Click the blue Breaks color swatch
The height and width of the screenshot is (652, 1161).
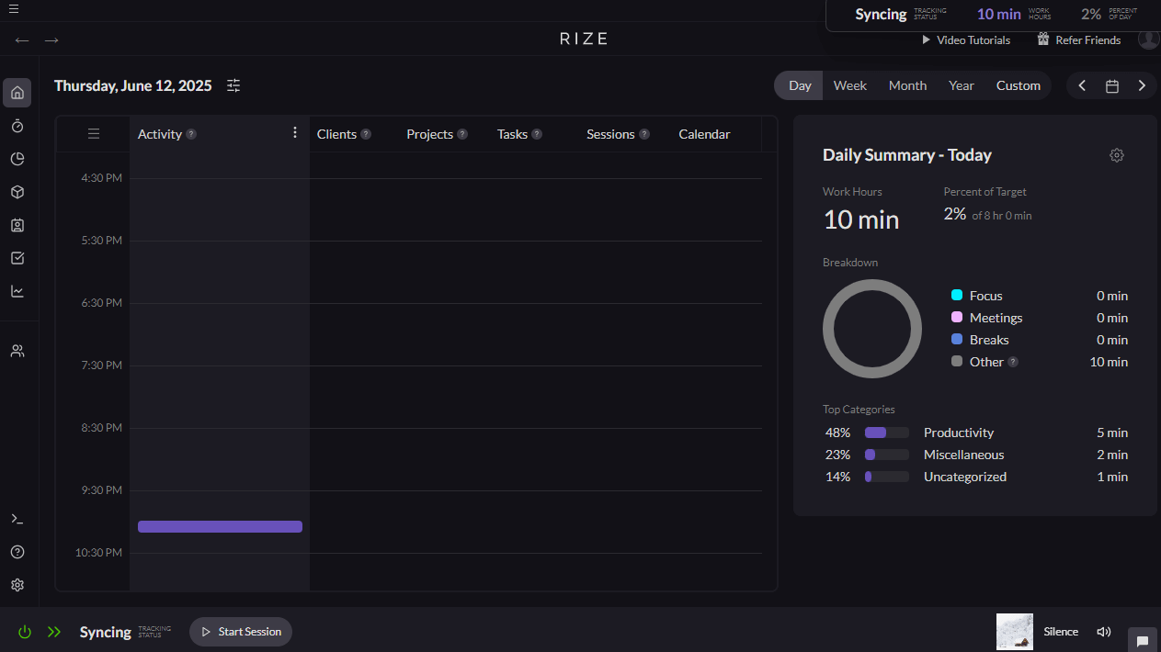(x=957, y=339)
